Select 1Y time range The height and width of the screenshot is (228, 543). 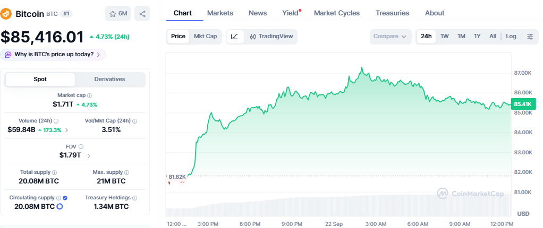tap(477, 37)
